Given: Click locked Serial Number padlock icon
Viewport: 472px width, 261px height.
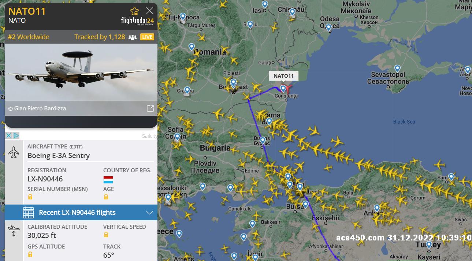Looking at the screenshot, I should 30,197.
